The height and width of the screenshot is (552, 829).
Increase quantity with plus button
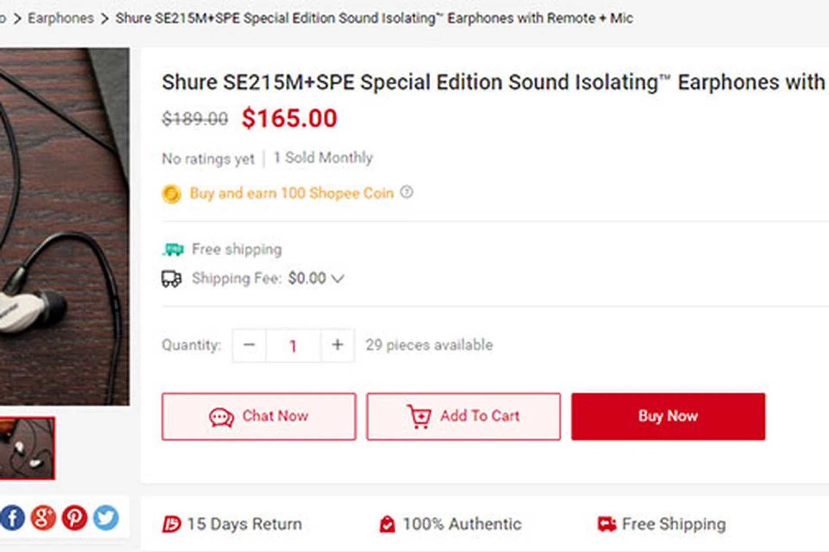338,345
